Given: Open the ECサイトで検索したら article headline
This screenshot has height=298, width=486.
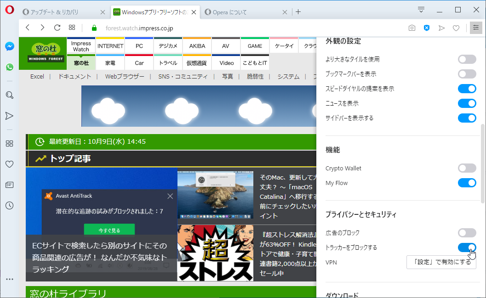Looking at the screenshot, I should coord(99,257).
